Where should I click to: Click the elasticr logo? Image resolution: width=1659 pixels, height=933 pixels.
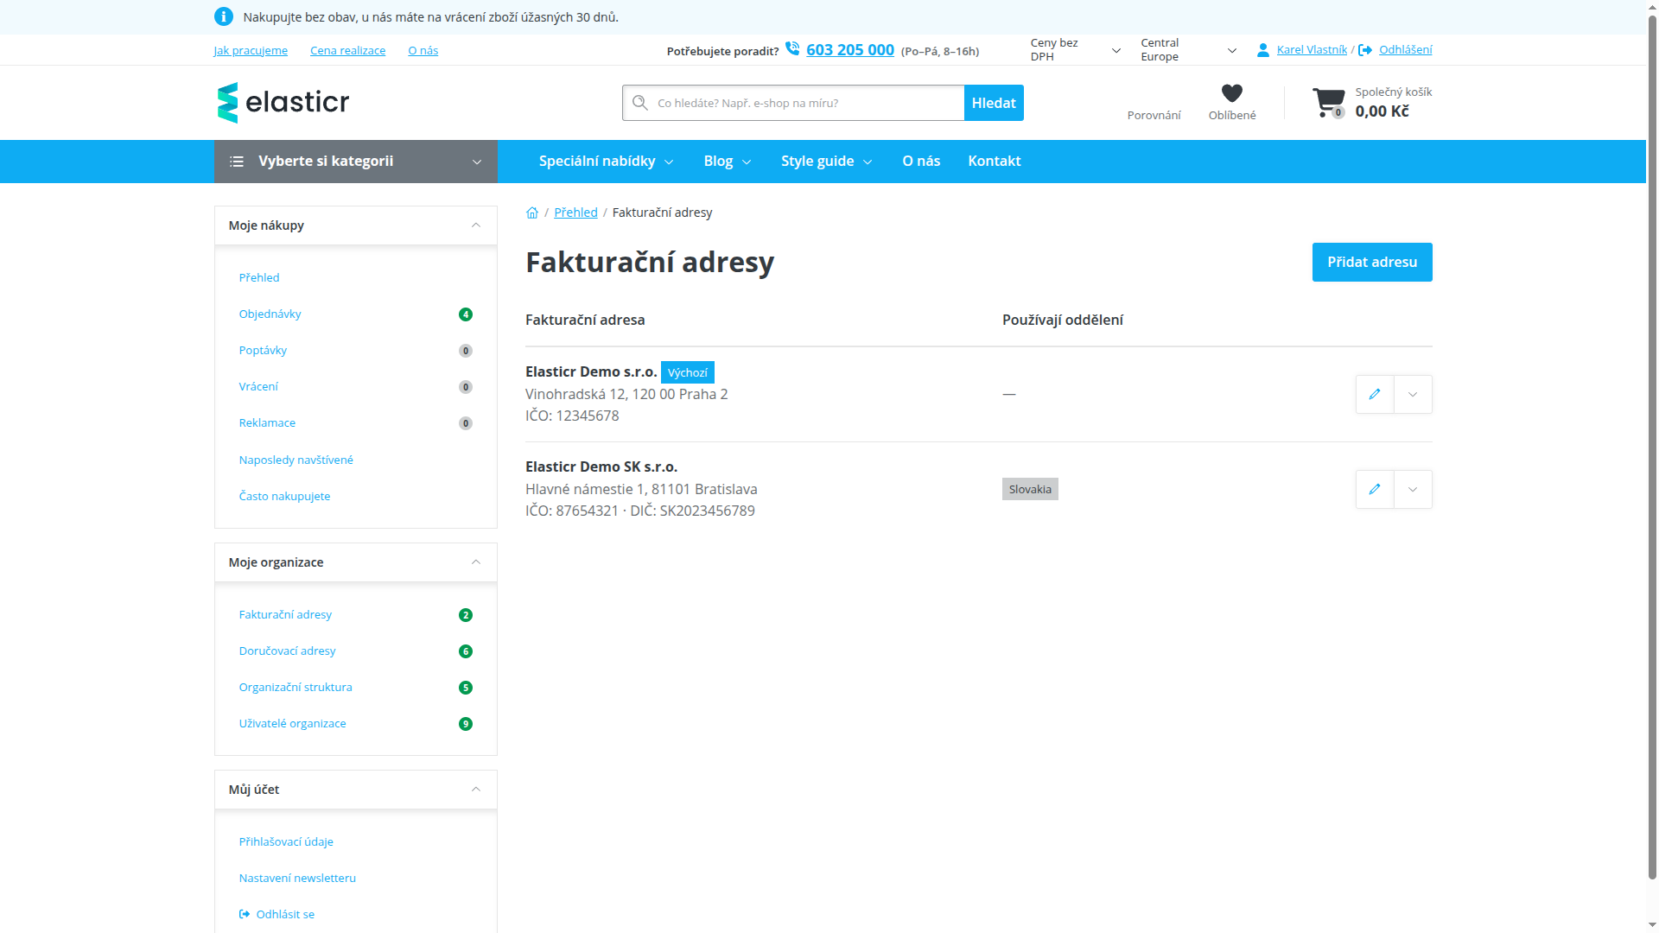(283, 103)
